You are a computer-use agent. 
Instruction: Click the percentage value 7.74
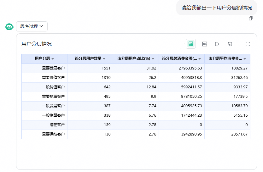pos(152,106)
